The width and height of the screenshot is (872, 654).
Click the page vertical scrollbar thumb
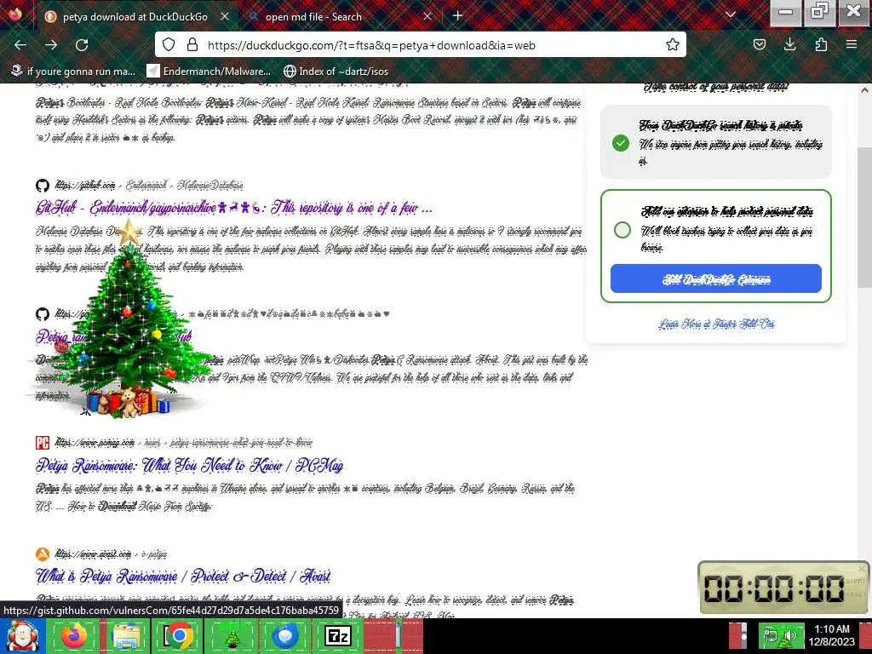point(865,218)
